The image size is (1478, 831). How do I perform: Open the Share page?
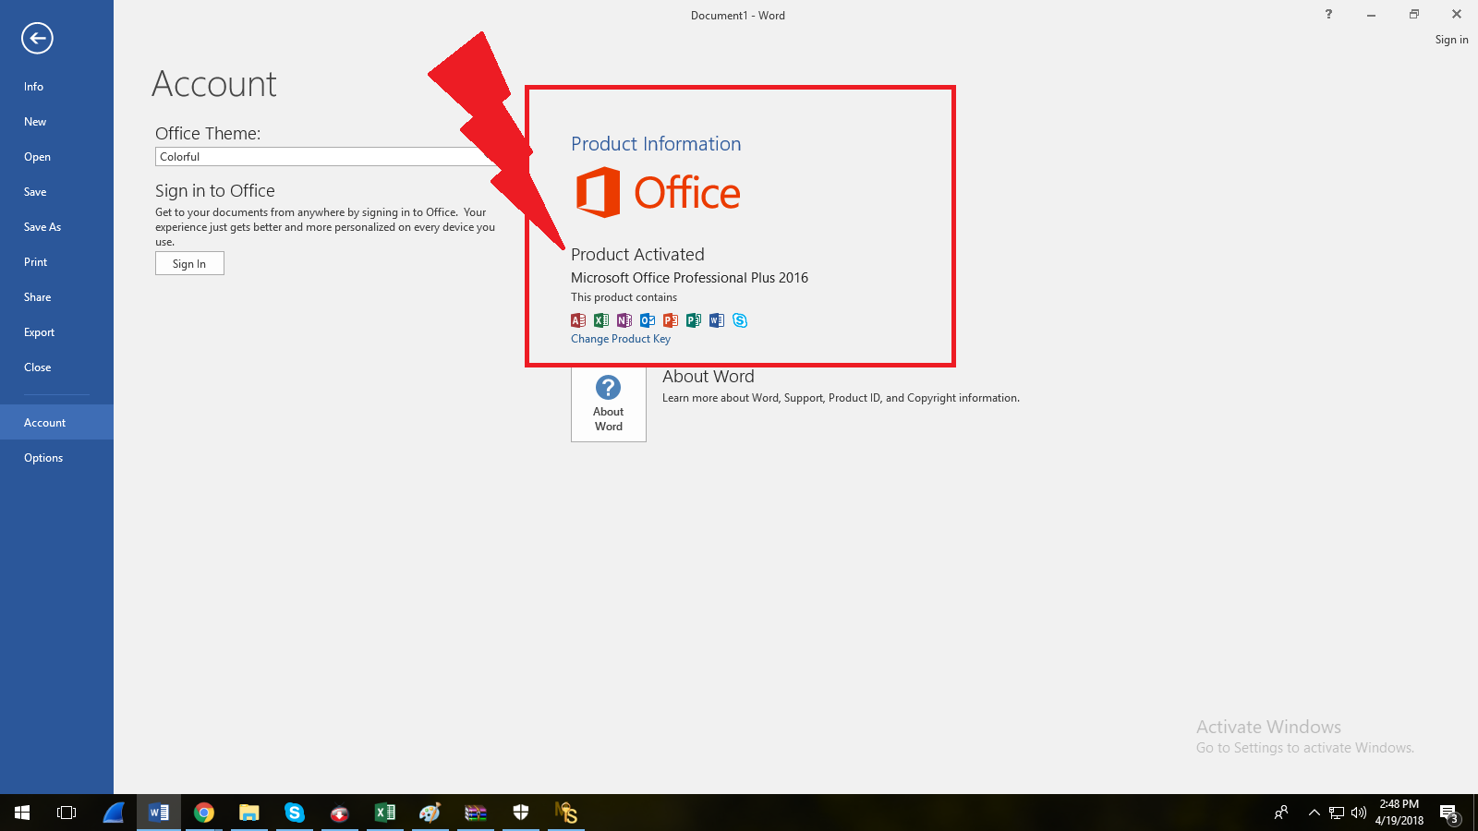pyautogui.click(x=56, y=297)
